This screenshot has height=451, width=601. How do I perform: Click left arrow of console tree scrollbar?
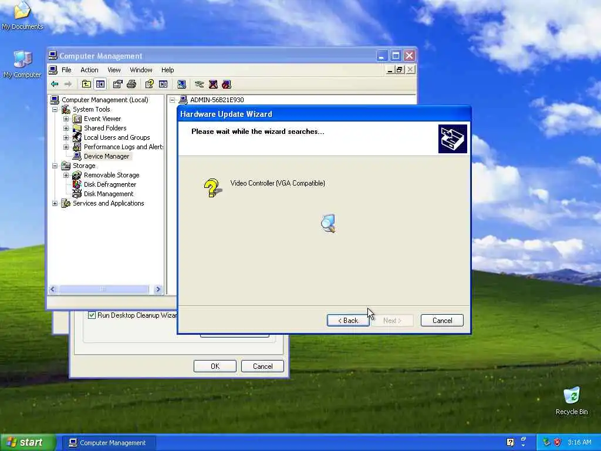(x=53, y=289)
